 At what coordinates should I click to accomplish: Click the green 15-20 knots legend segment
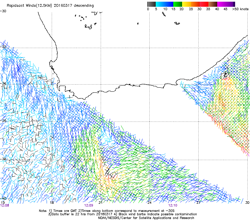[178, 4]
